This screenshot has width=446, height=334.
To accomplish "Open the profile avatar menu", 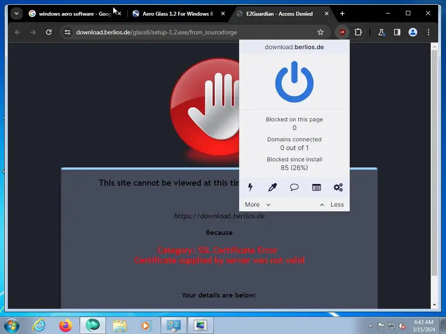I will click(413, 32).
